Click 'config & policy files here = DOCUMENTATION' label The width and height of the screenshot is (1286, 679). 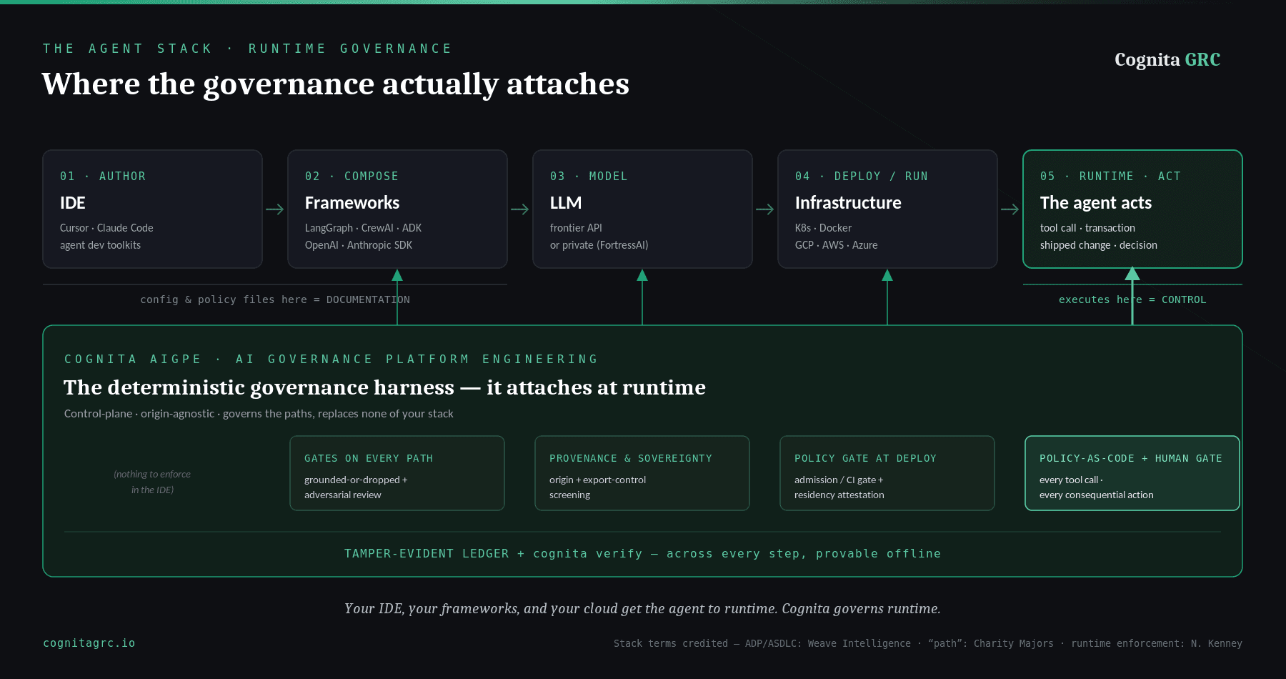pyautogui.click(x=275, y=299)
